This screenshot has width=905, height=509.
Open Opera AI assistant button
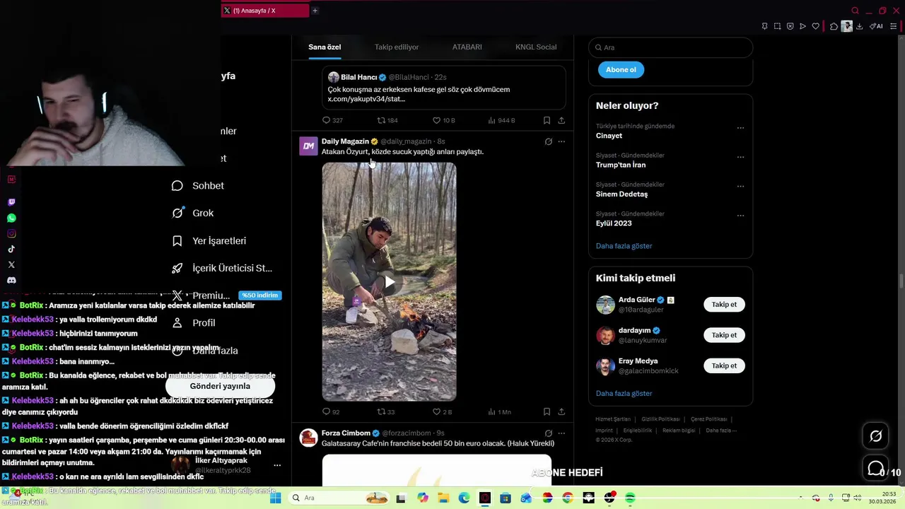tap(876, 26)
